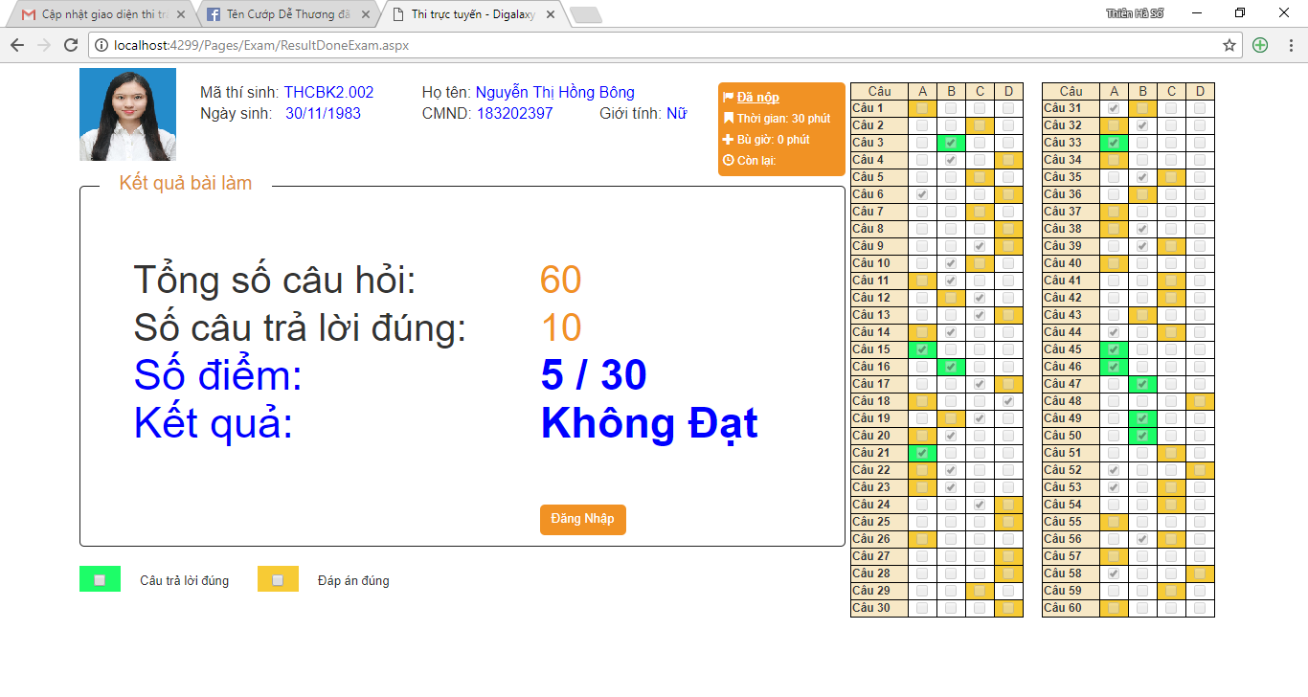Viewport: 1308px width, 697px height.
Task: Bookmark this page with the star icon
Action: point(1229,45)
